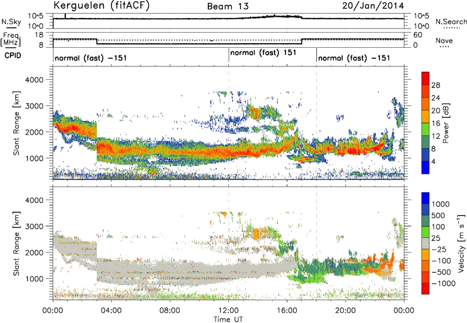Click the "16" tick on Power color bar
This screenshot has width=467, height=323.
coord(435,124)
